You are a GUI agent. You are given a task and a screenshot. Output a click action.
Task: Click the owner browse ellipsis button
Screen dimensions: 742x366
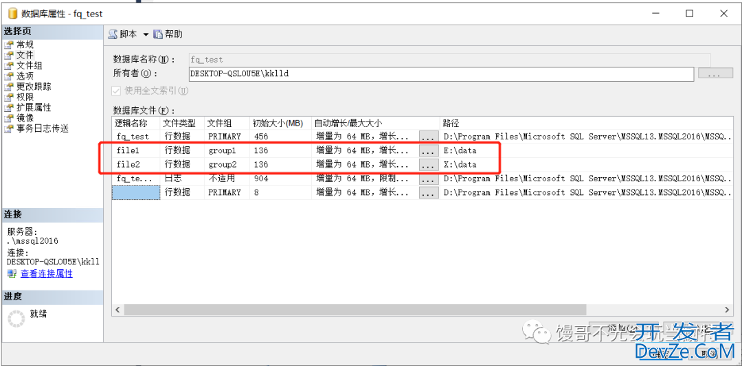[x=715, y=74]
